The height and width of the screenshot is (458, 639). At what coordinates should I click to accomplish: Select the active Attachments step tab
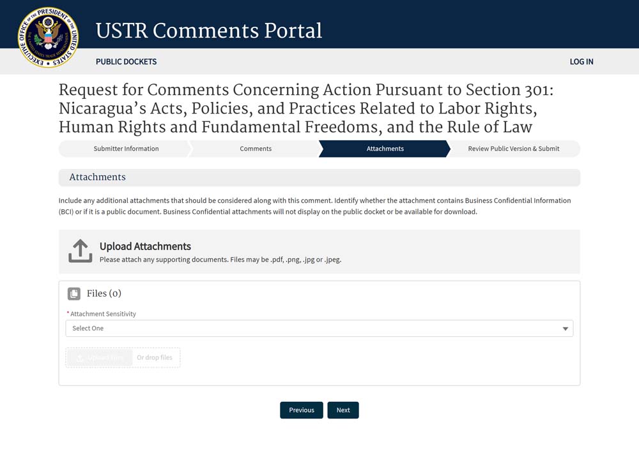point(385,149)
